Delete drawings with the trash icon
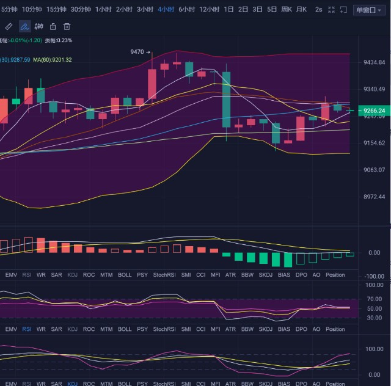This screenshot has width=391, height=386. pyautogui.click(x=67, y=26)
